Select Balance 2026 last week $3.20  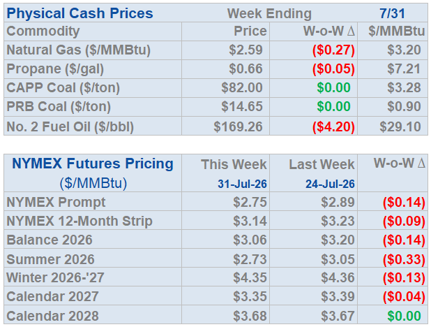point(338,240)
